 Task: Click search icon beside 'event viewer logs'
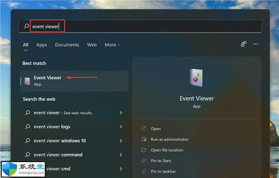[x=27, y=127]
